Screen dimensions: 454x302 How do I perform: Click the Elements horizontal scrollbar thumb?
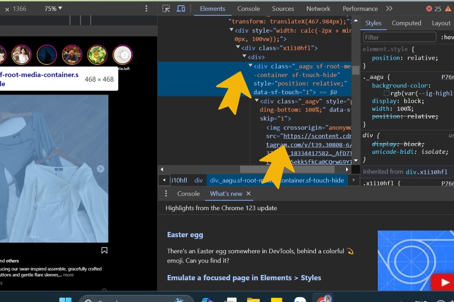287,170
